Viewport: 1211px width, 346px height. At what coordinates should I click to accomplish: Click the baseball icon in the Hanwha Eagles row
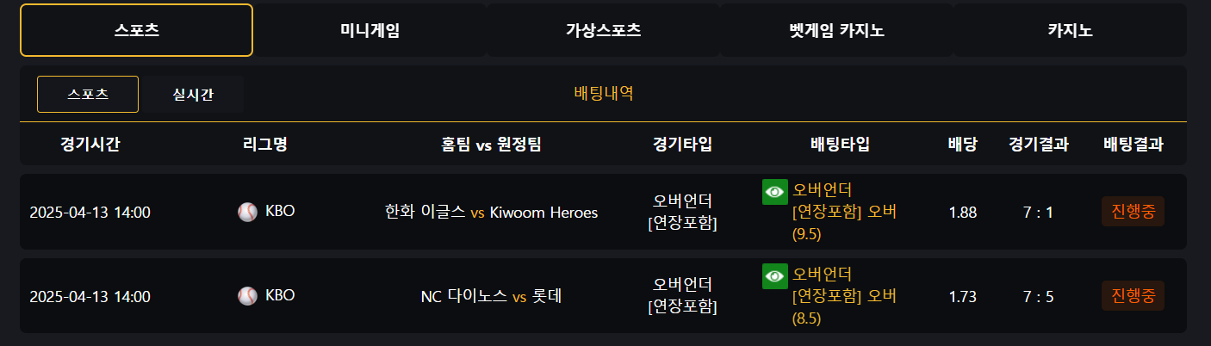pos(247,212)
